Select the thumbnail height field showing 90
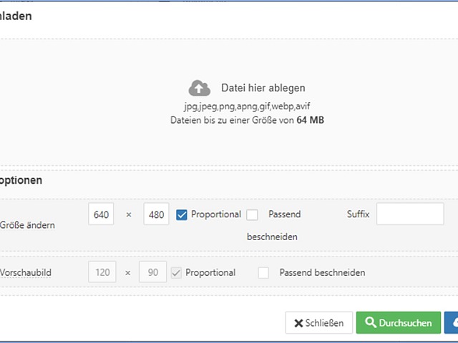Image resolution: width=458 pixels, height=343 pixels. 152,272
